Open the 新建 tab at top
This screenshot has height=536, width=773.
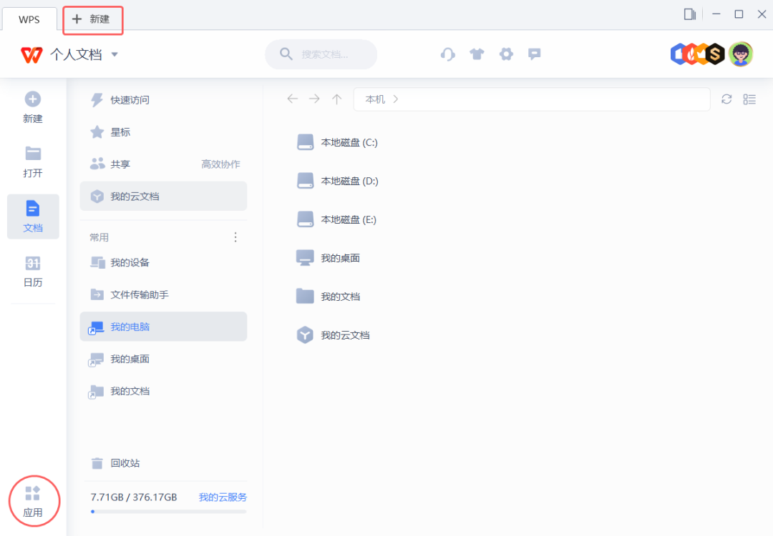[92, 19]
